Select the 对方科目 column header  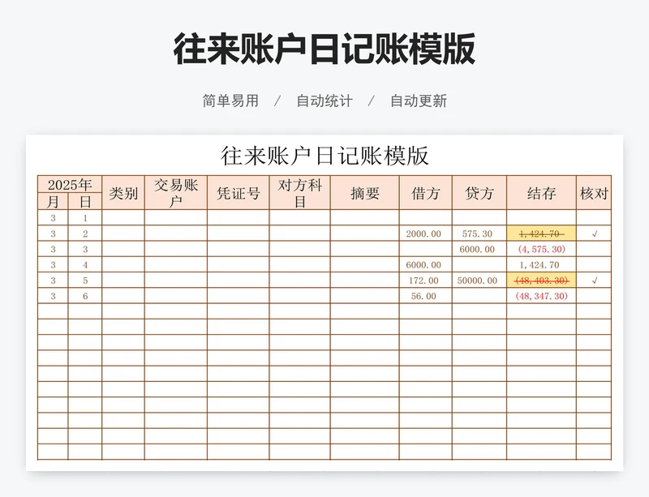click(x=299, y=193)
